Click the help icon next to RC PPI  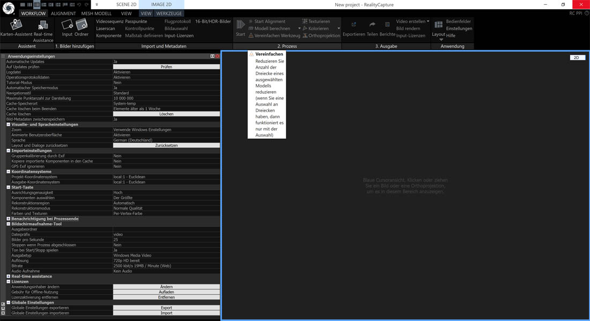coord(587,13)
